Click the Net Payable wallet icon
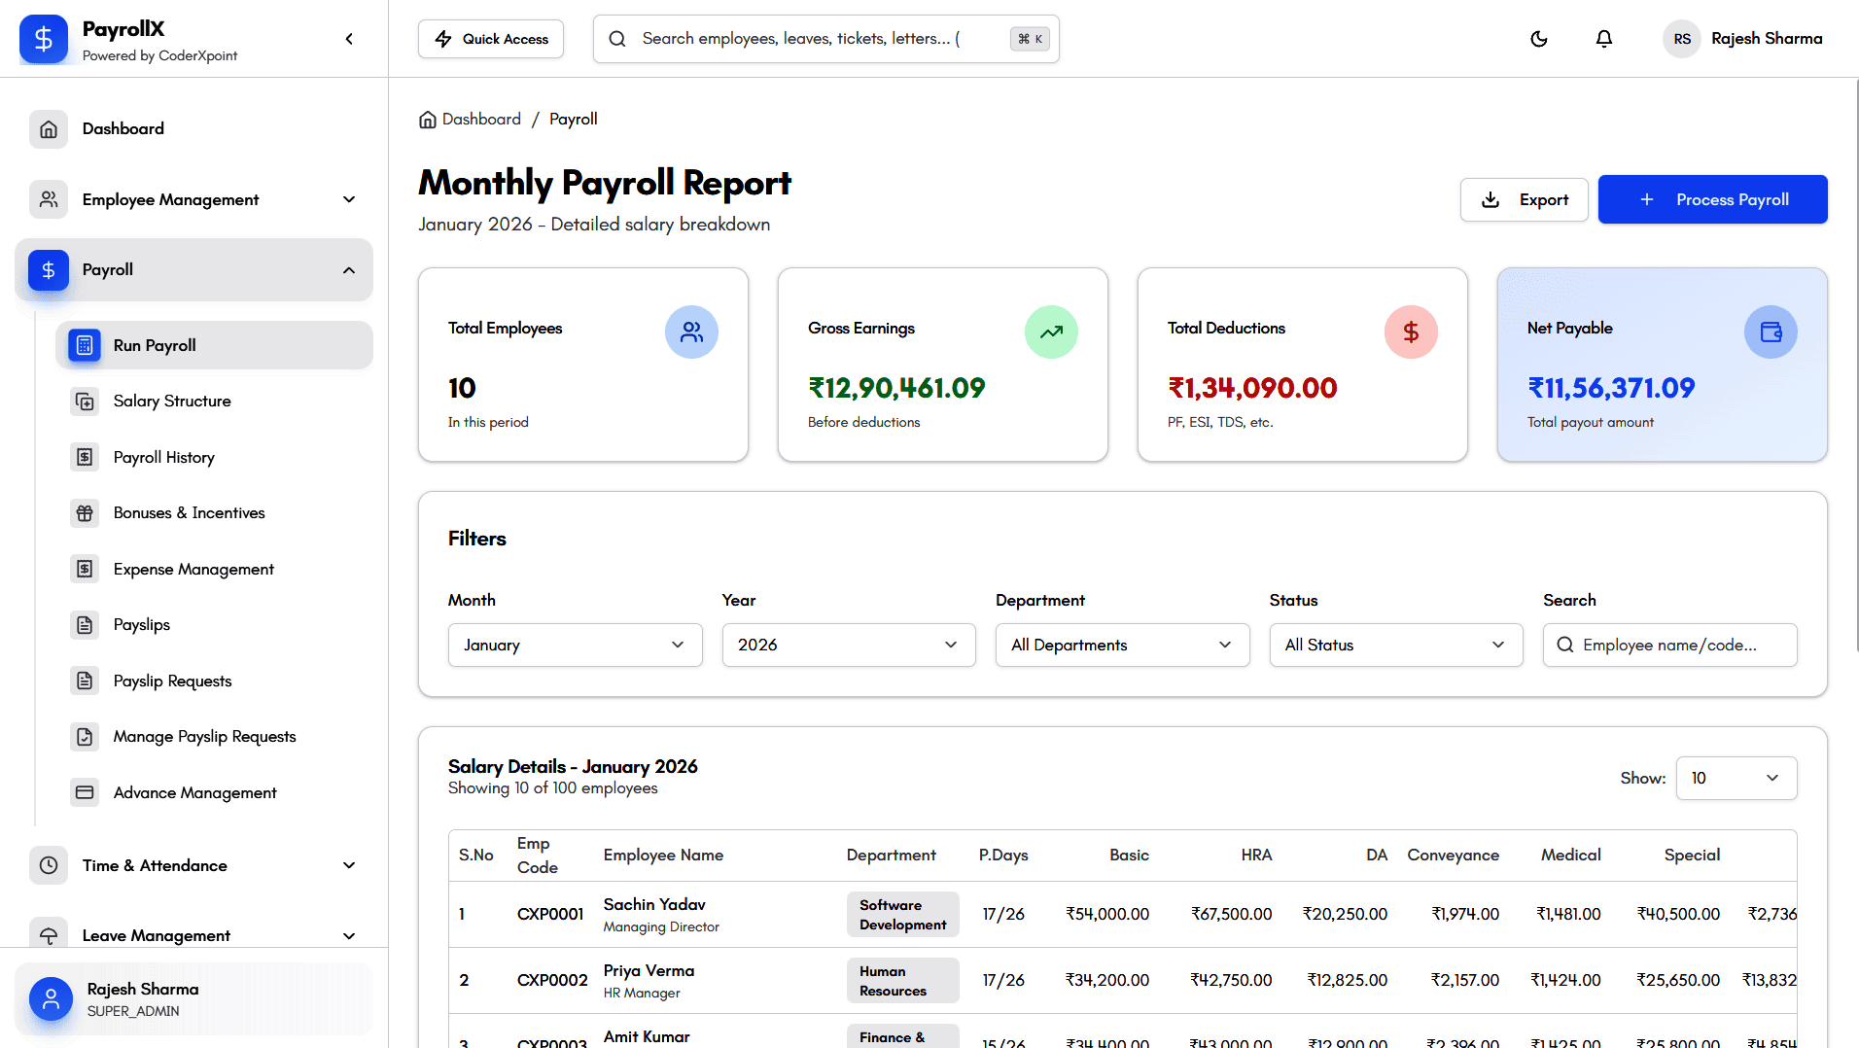Image resolution: width=1859 pixels, height=1048 pixels. [1771, 332]
